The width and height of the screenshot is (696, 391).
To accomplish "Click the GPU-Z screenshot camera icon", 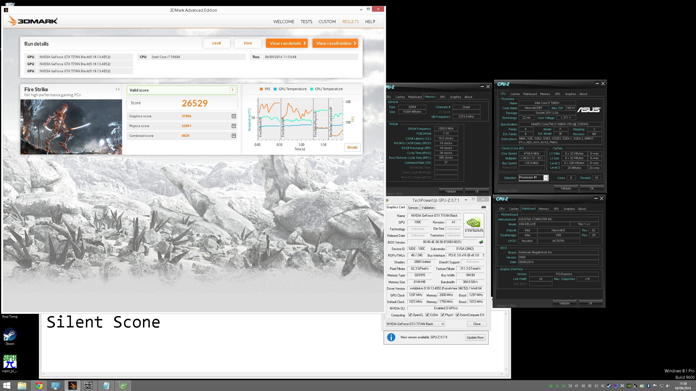I will tap(483, 207).
